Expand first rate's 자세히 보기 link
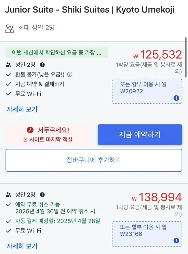The height and width of the screenshot is (254, 188). pyautogui.click(x=22, y=109)
